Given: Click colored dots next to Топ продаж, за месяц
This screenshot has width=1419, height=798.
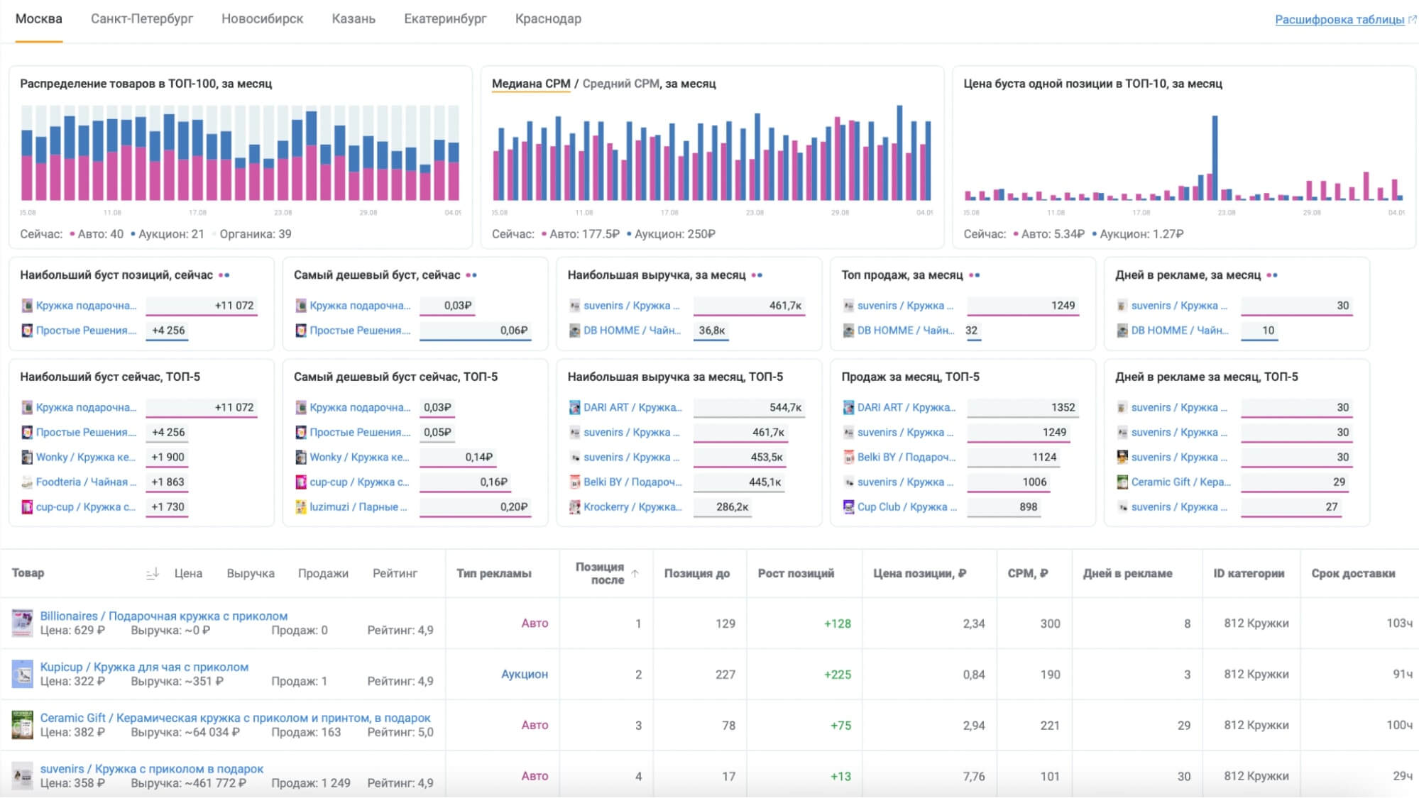Looking at the screenshot, I should click(x=975, y=275).
